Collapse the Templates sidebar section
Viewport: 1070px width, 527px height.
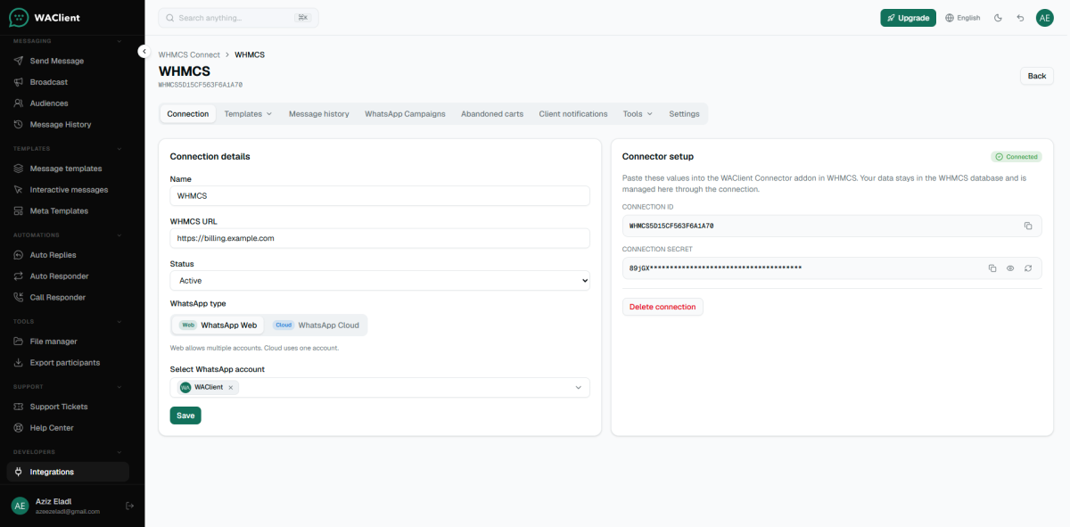119,149
